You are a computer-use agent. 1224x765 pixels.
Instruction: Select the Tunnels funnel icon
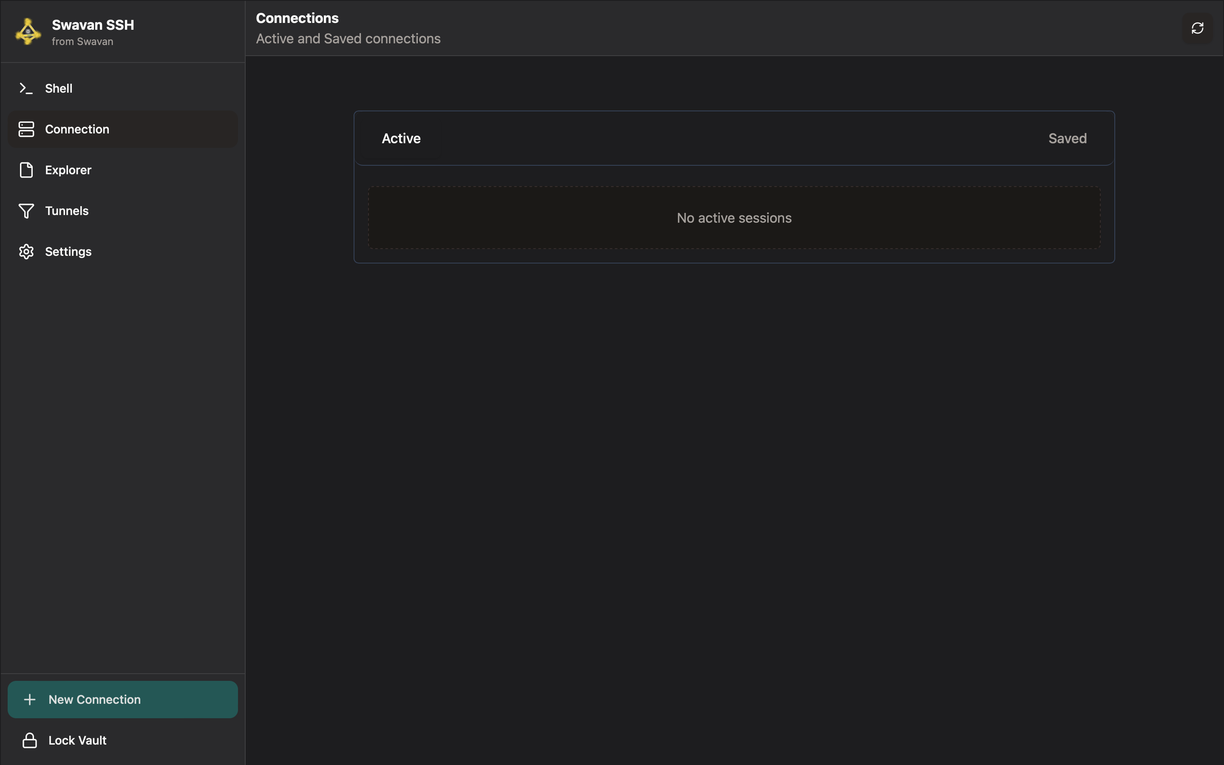point(26,210)
